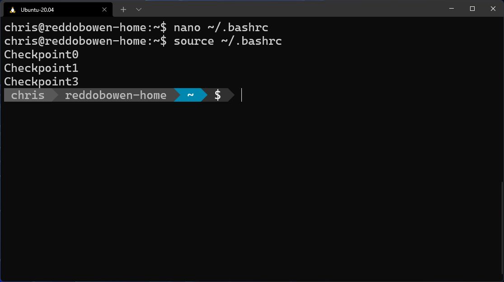The image size is (504, 282).
Task: Click the Checkpoint3 output line
Action: [x=41, y=81]
